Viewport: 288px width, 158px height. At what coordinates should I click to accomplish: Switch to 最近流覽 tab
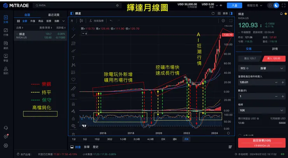[x=54, y=15]
